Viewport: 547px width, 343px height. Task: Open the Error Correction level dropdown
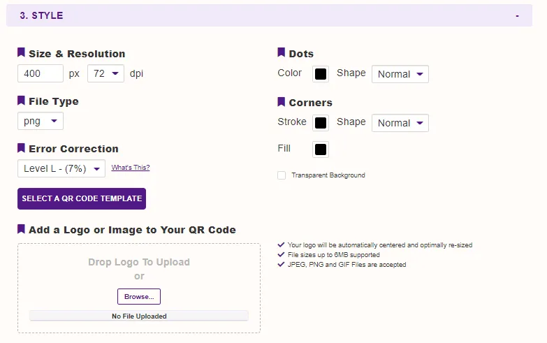[61, 168]
